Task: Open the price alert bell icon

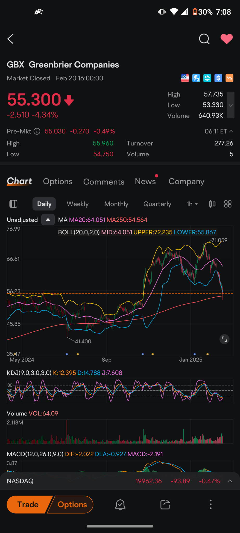Action: pyautogui.click(x=120, y=504)
